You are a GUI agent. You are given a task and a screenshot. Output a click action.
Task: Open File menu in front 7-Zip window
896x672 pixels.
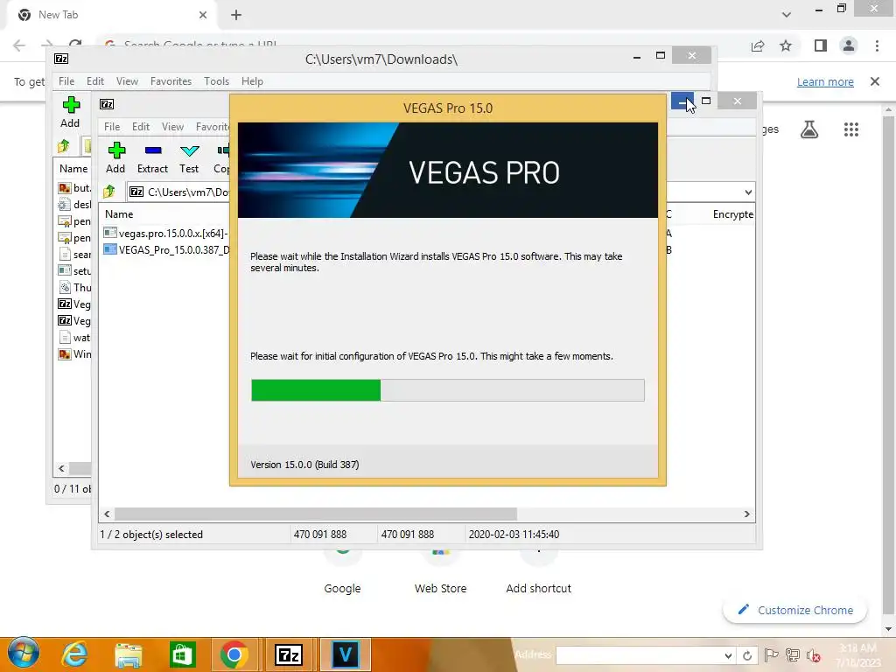point(112,127)
